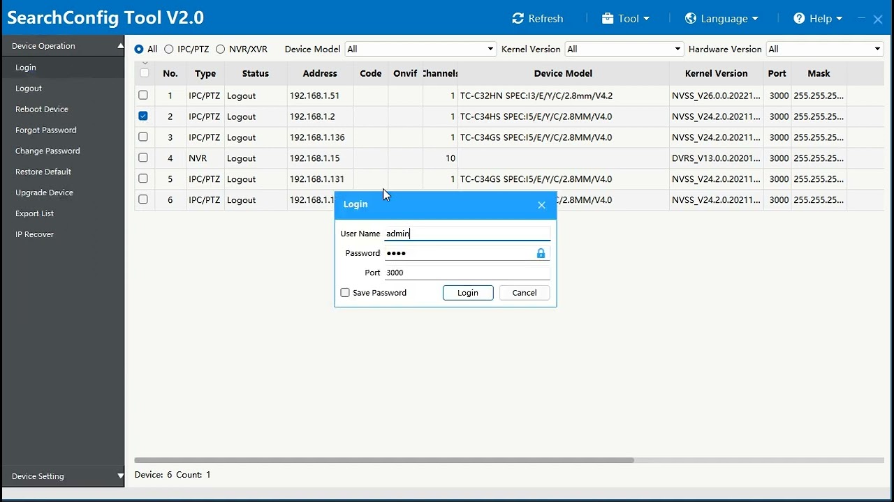Check the box for device No. 6
Screen dimensions: 894x502
143,200
